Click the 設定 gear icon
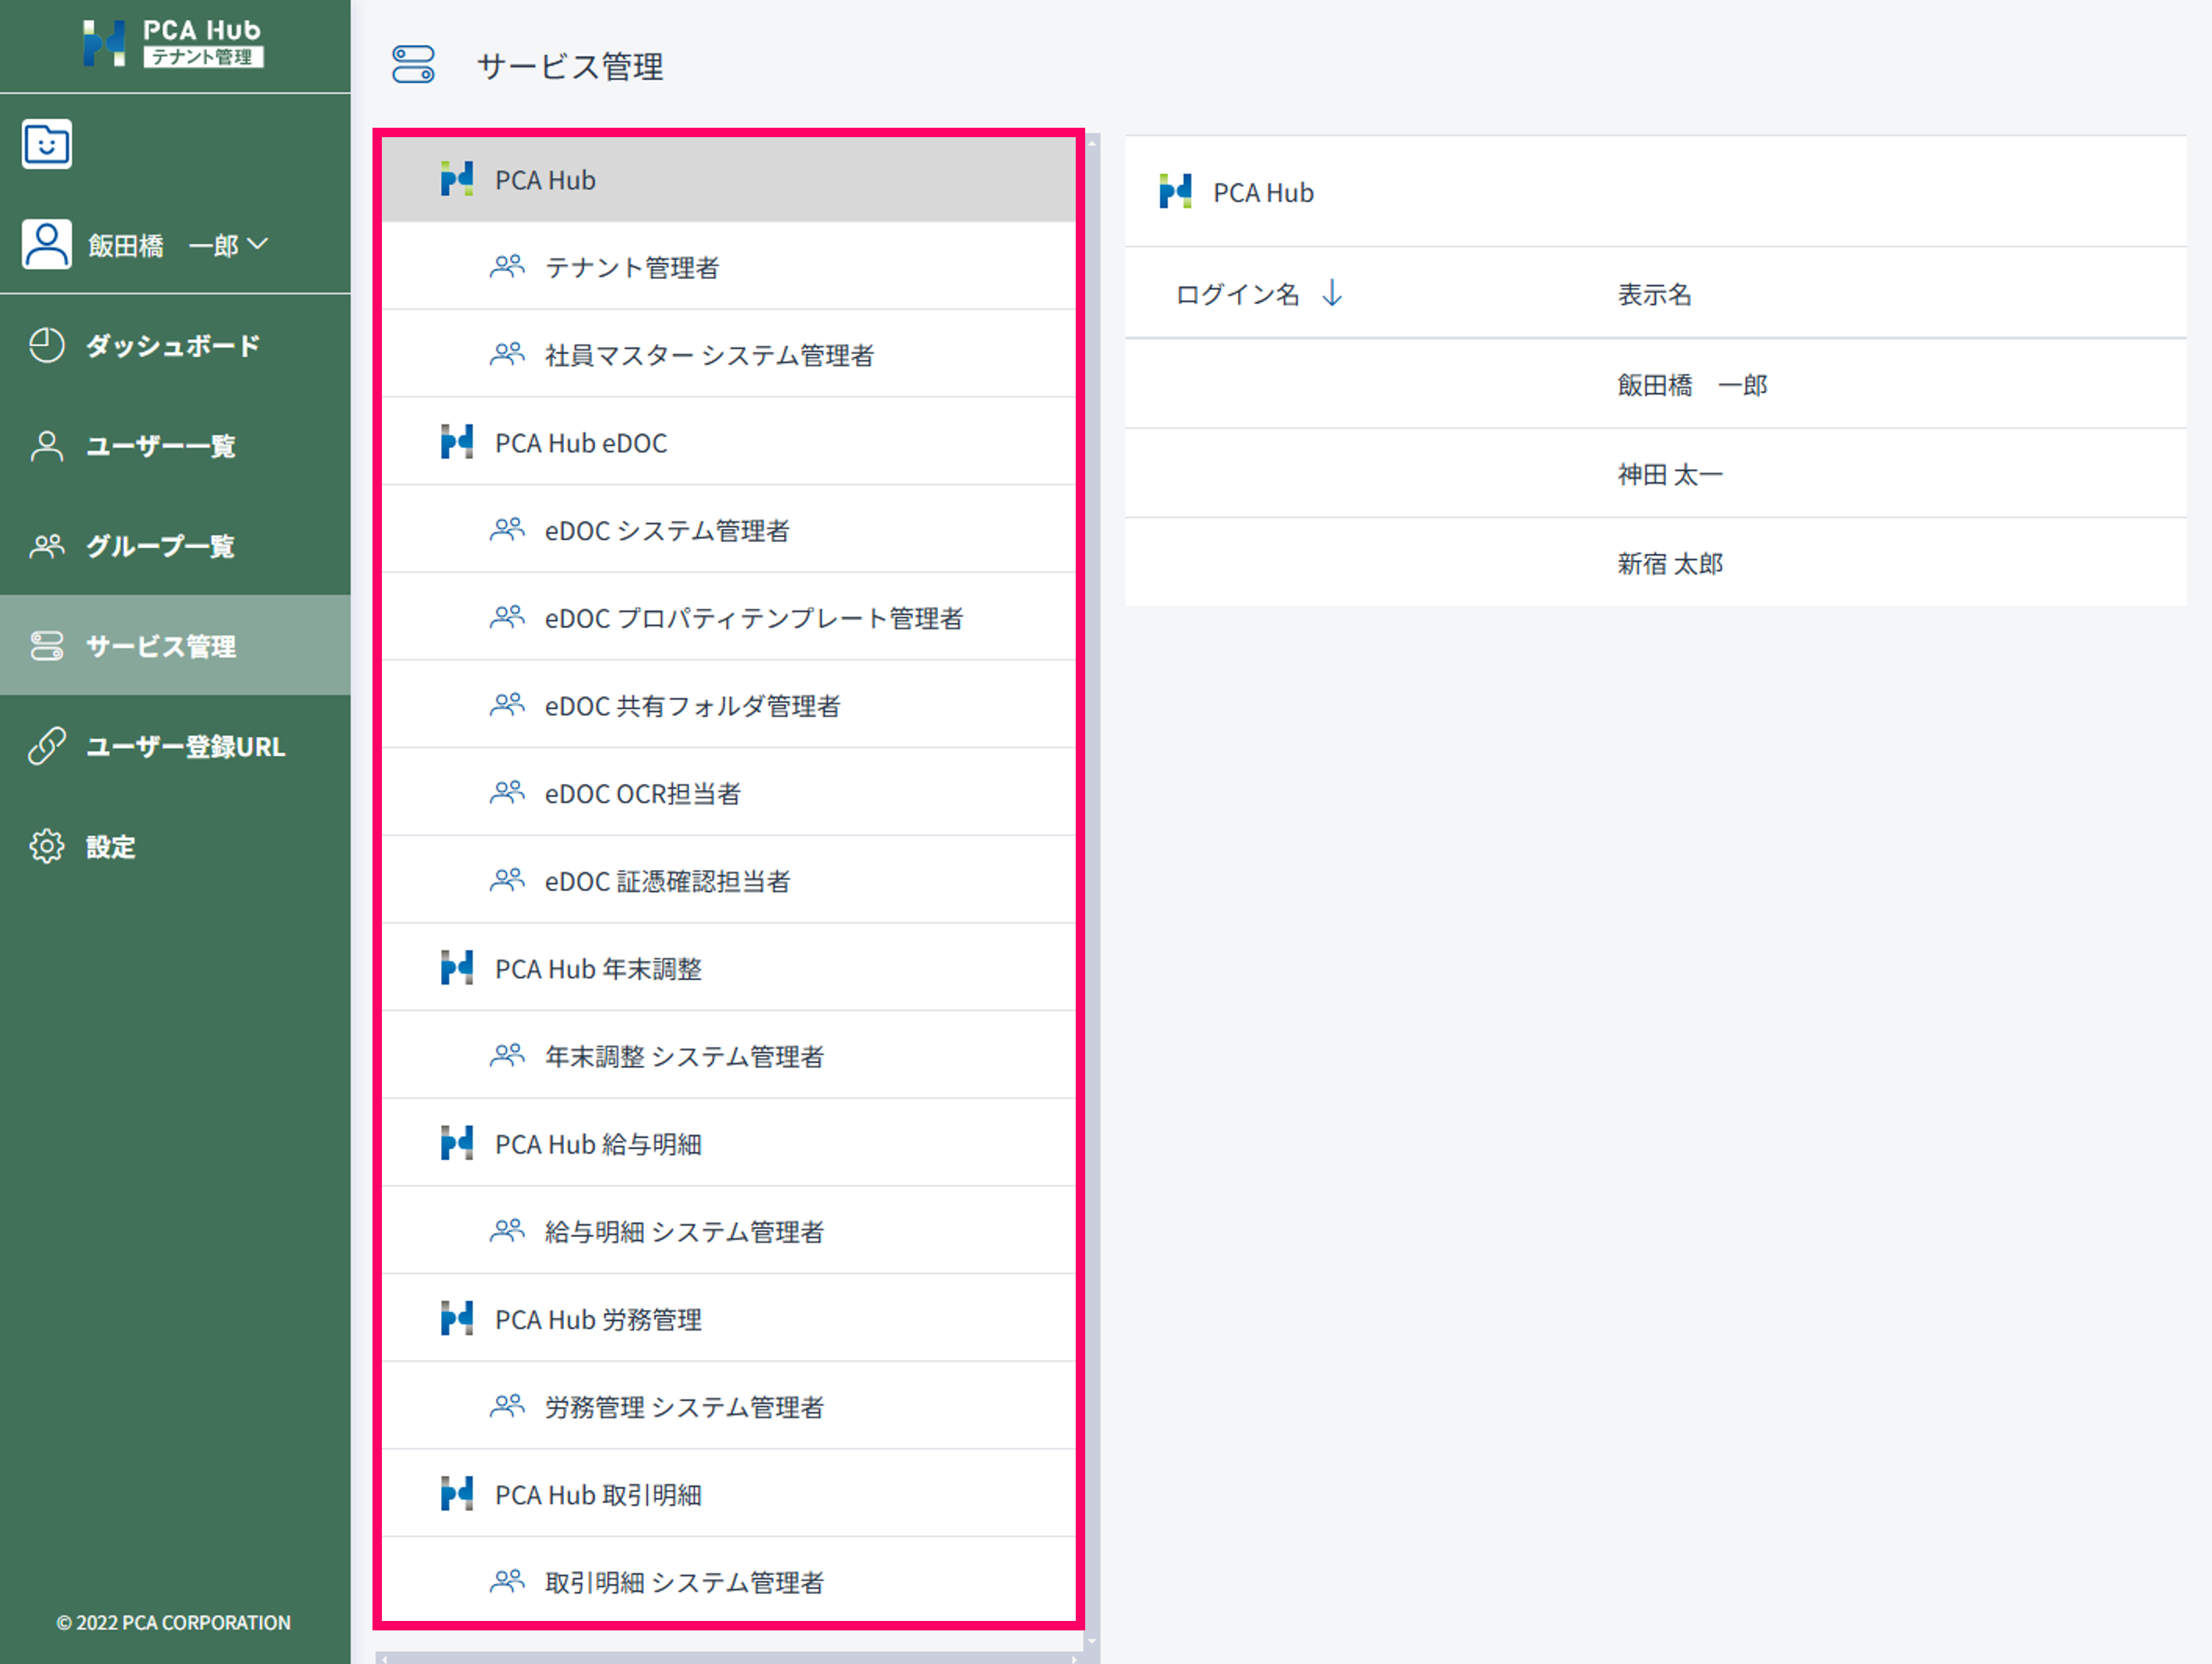The width and height of the screenshot is (2212, 1664). tap(46, 846)
